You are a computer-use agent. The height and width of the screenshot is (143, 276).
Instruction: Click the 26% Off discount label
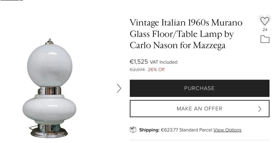(156, 69)
